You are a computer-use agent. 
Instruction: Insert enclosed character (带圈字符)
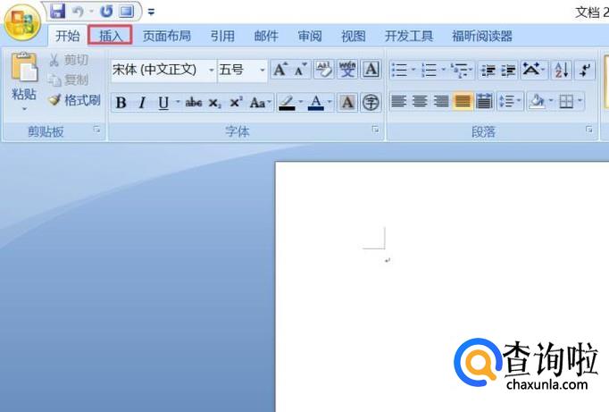click(371, 103)
